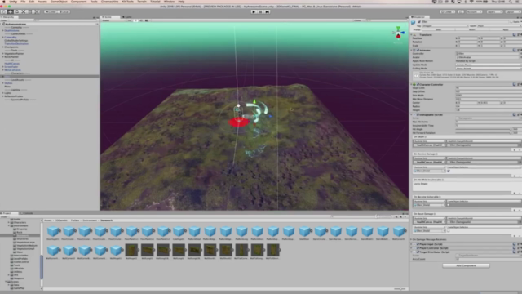Expand CameraRig in Hierarchy
522x294 pixels.
pos(3,37)
